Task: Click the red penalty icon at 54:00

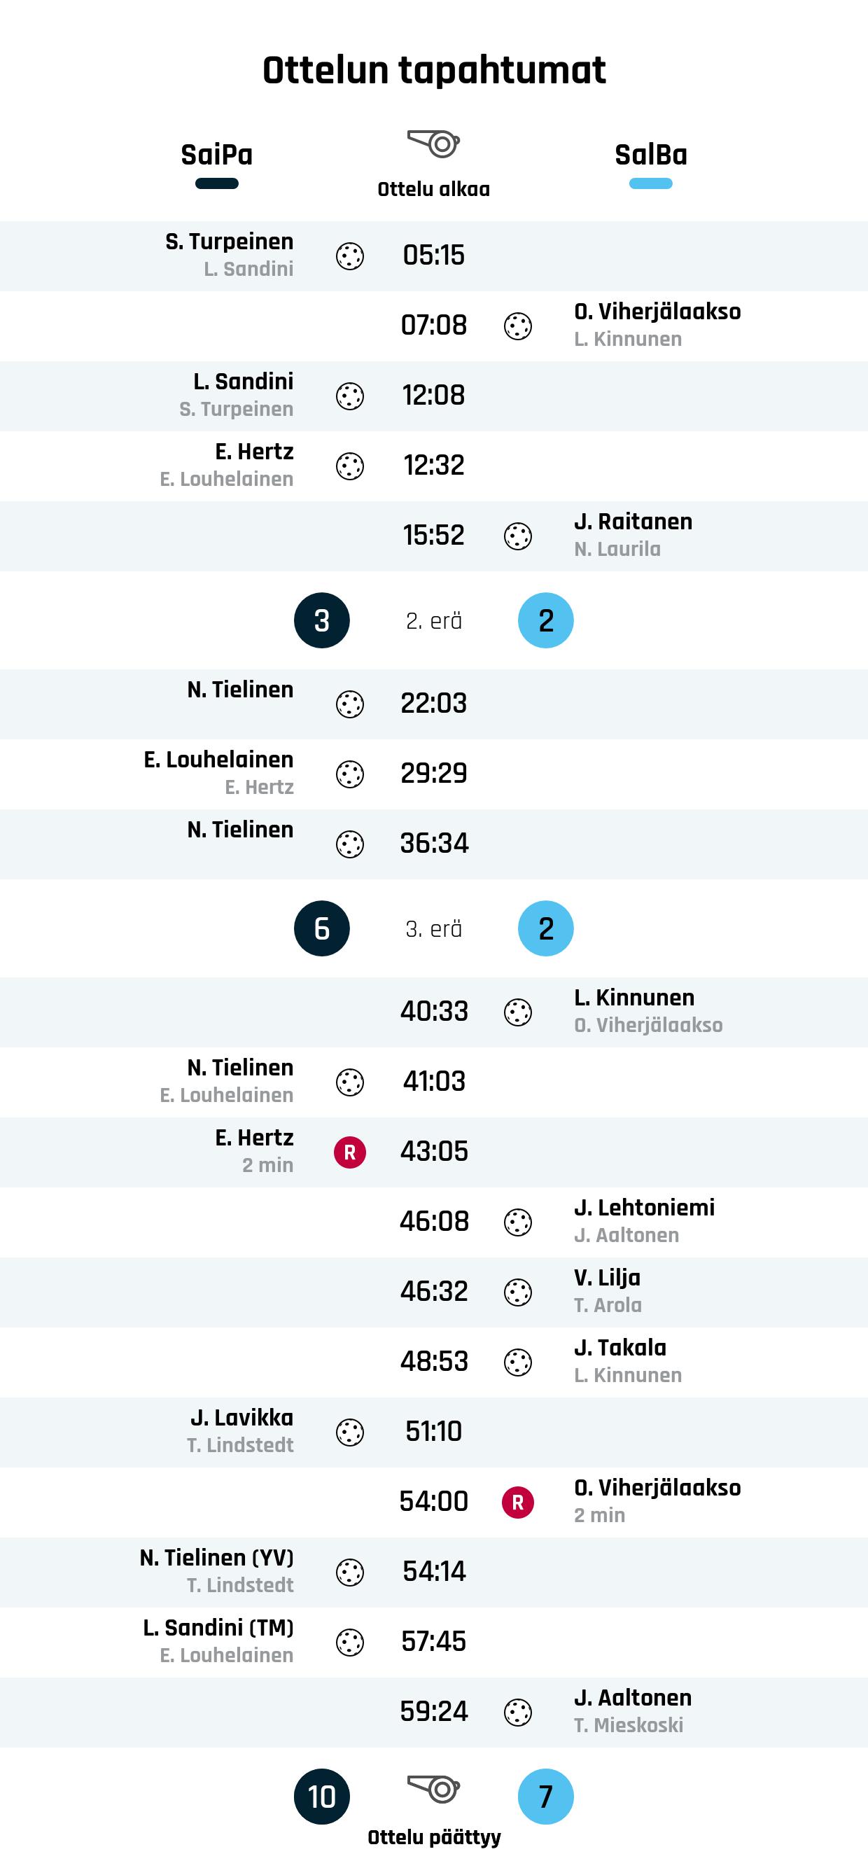Action: (518, 1502)
